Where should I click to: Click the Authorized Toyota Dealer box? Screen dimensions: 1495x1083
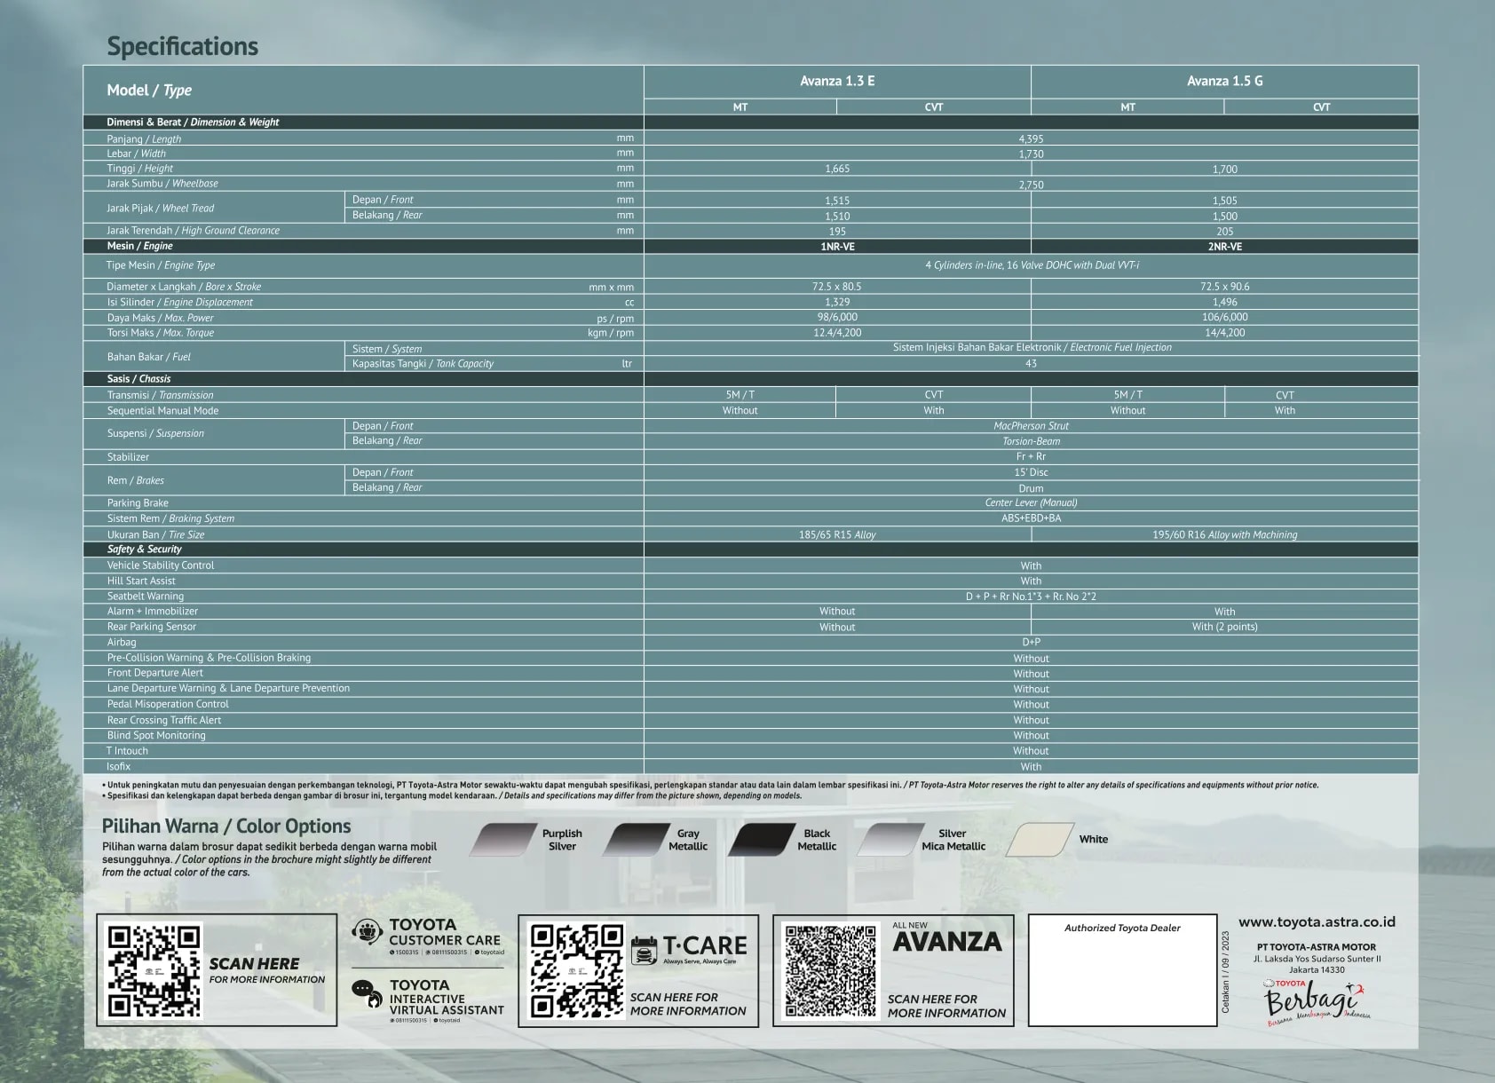pyautogui.click(x=1122, y=970)
